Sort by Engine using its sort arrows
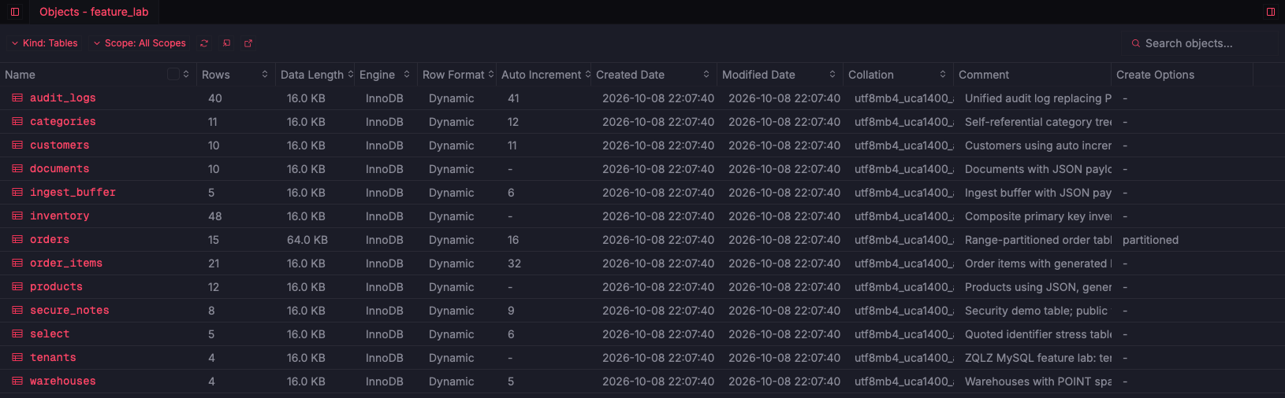 point(407,74)
